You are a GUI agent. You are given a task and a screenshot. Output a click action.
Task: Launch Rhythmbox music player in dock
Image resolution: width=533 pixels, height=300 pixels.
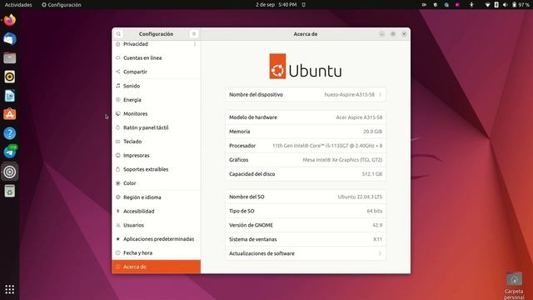point(9,77)
